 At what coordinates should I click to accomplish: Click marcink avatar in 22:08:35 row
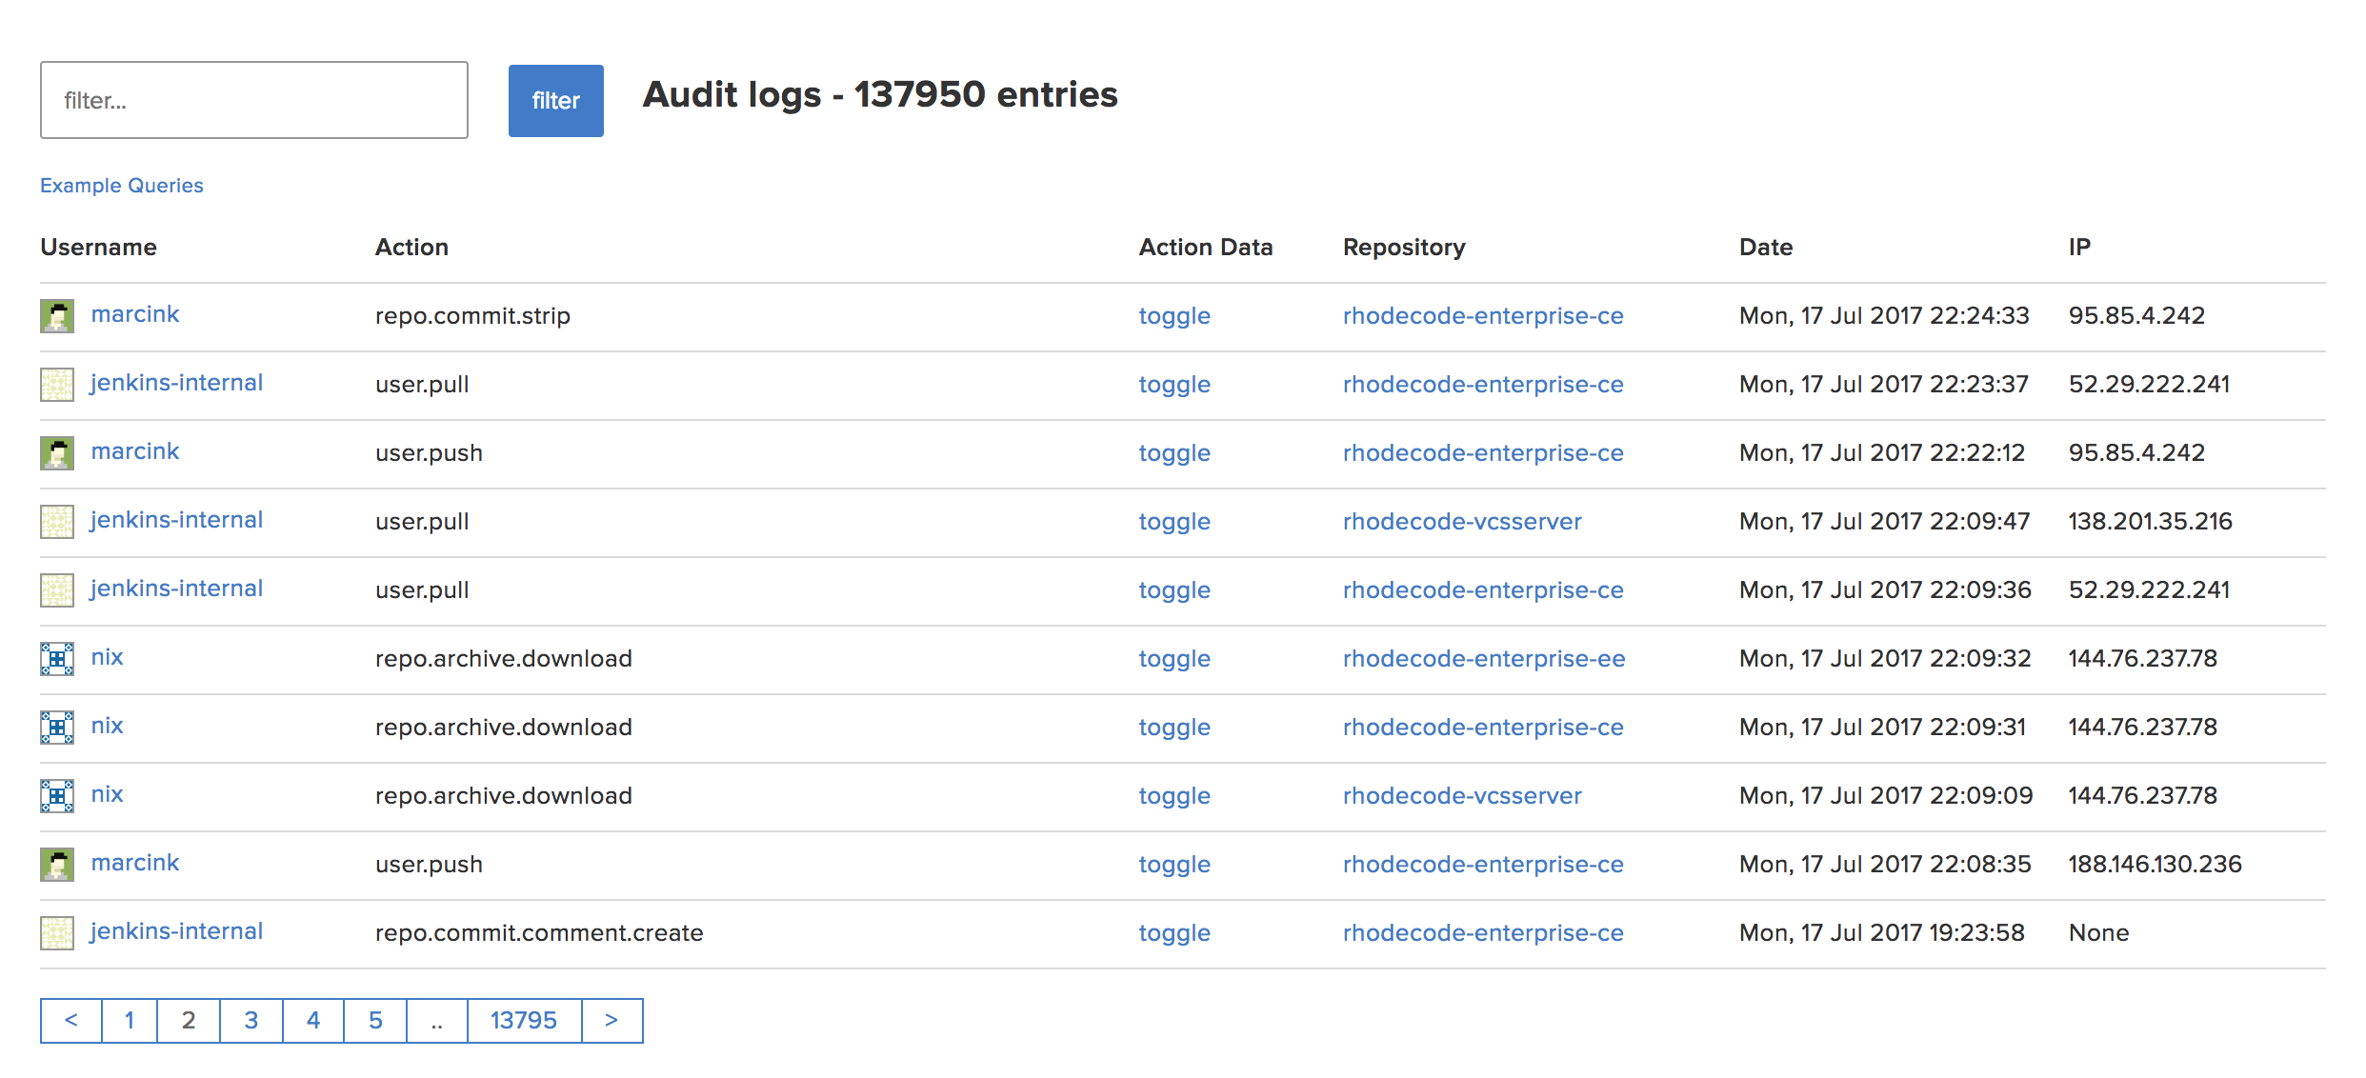(57, 865)
